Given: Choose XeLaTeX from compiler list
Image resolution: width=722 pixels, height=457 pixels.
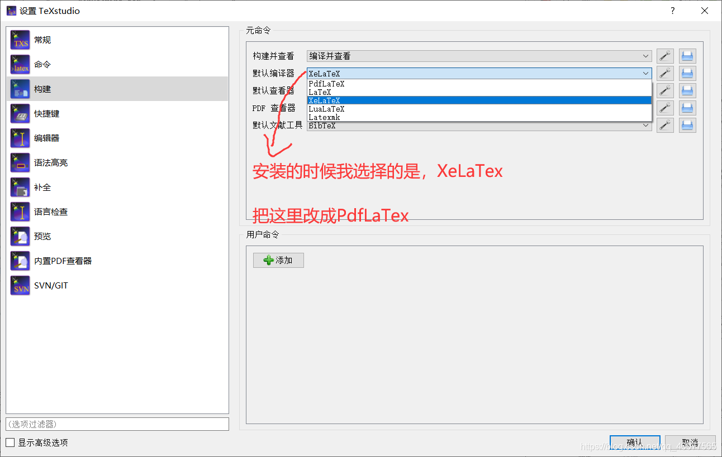Looking at the screenshot, I should (x=479, y=100).
